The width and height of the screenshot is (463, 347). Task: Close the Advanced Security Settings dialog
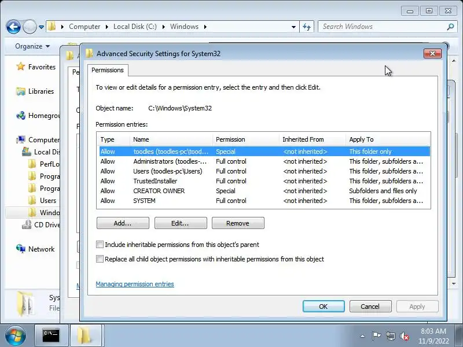432,53
